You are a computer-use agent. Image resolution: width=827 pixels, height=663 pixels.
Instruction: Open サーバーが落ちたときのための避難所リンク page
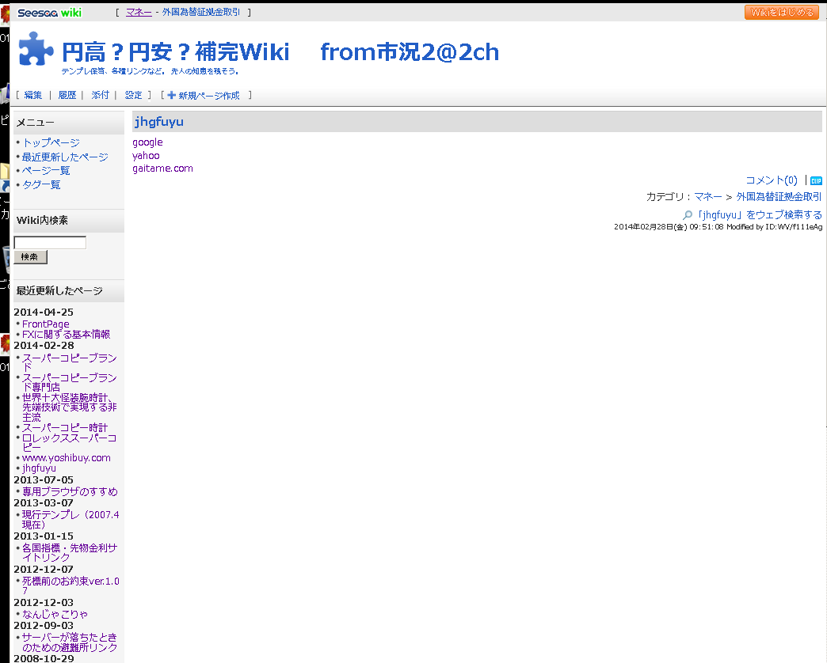70,642
